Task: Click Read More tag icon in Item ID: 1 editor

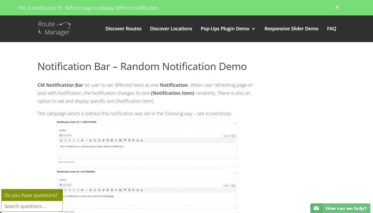Action: point(112,140)
